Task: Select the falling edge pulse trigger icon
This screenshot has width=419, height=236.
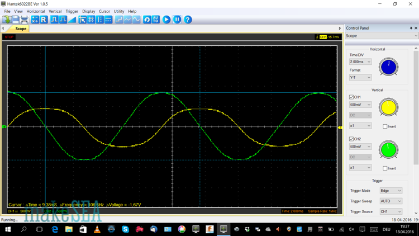Action: 63,20
